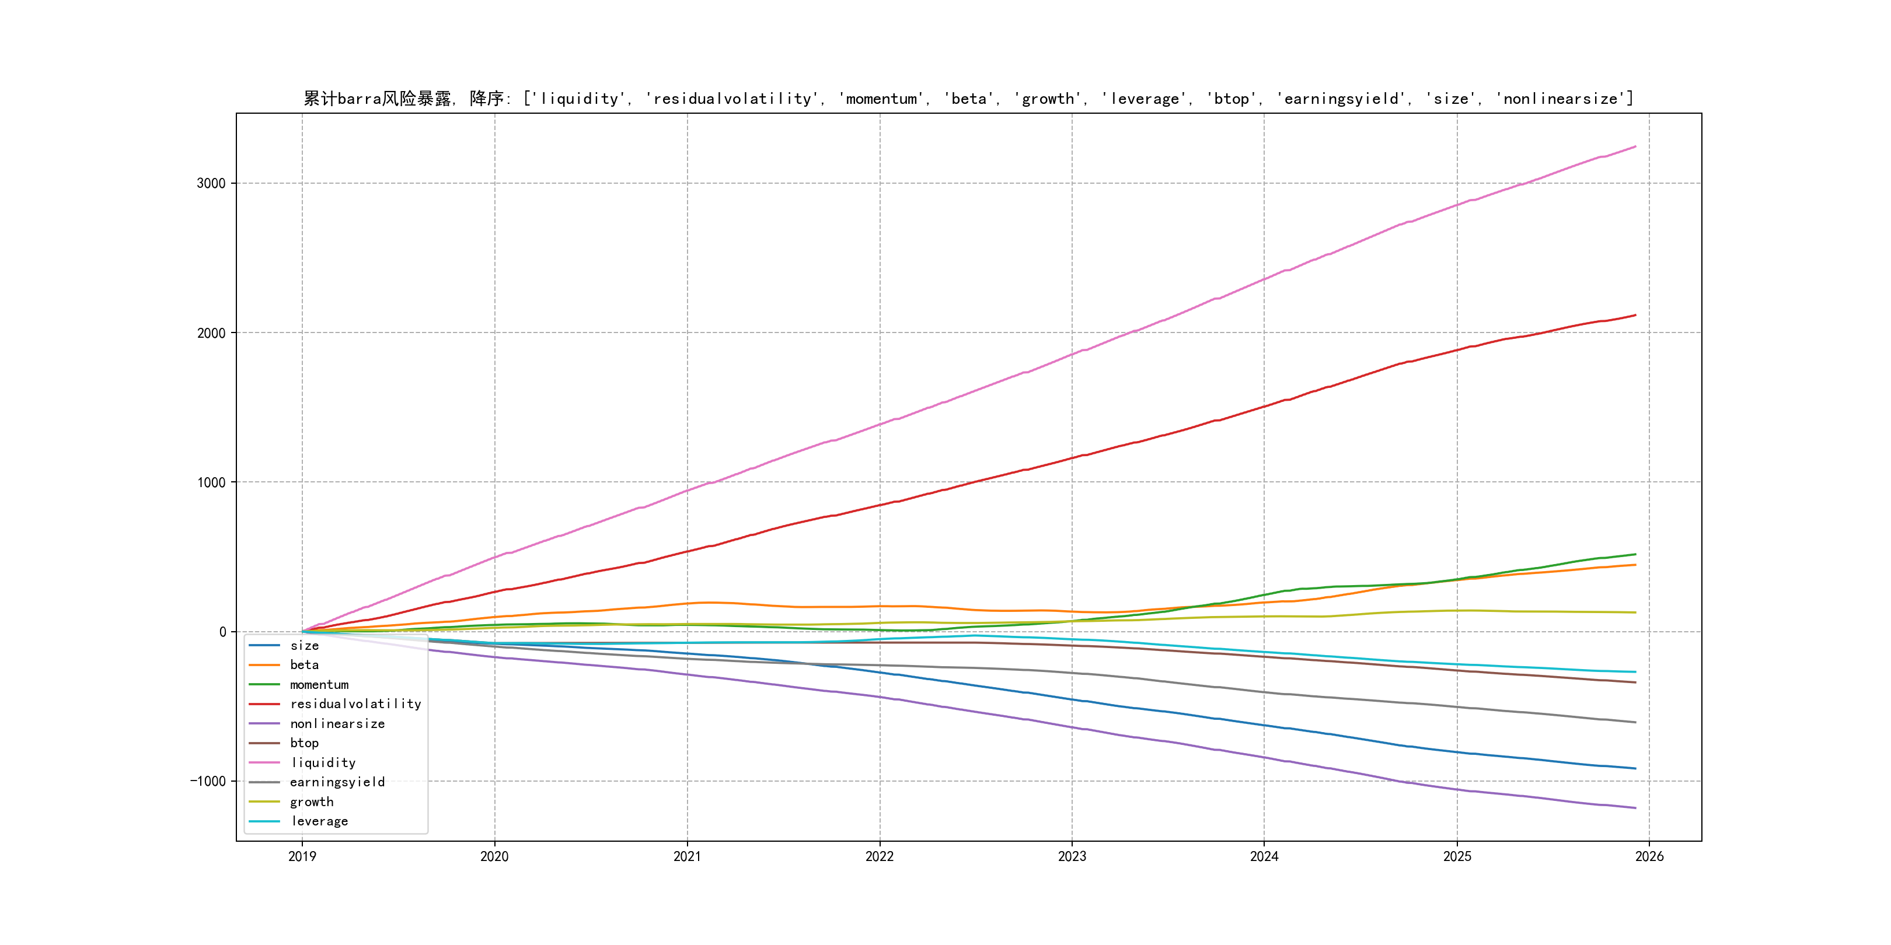Click the 2026 x-axis tick label

[1649, 856]
